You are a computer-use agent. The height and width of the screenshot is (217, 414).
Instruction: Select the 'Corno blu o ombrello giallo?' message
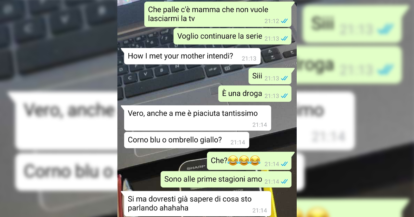(x=186, y=140)
